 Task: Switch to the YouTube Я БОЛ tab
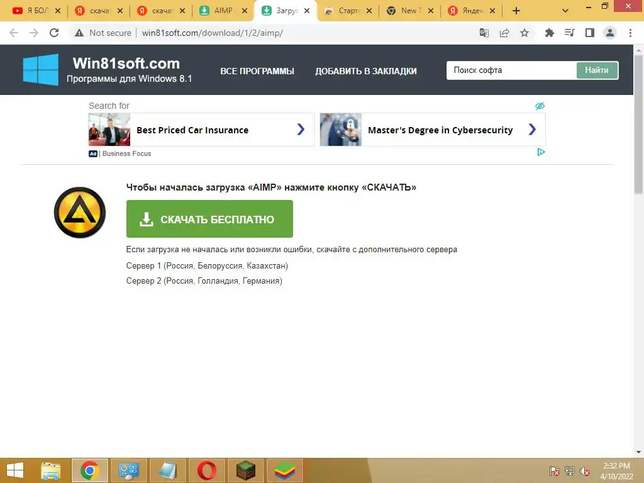click(x=36, y=11)
